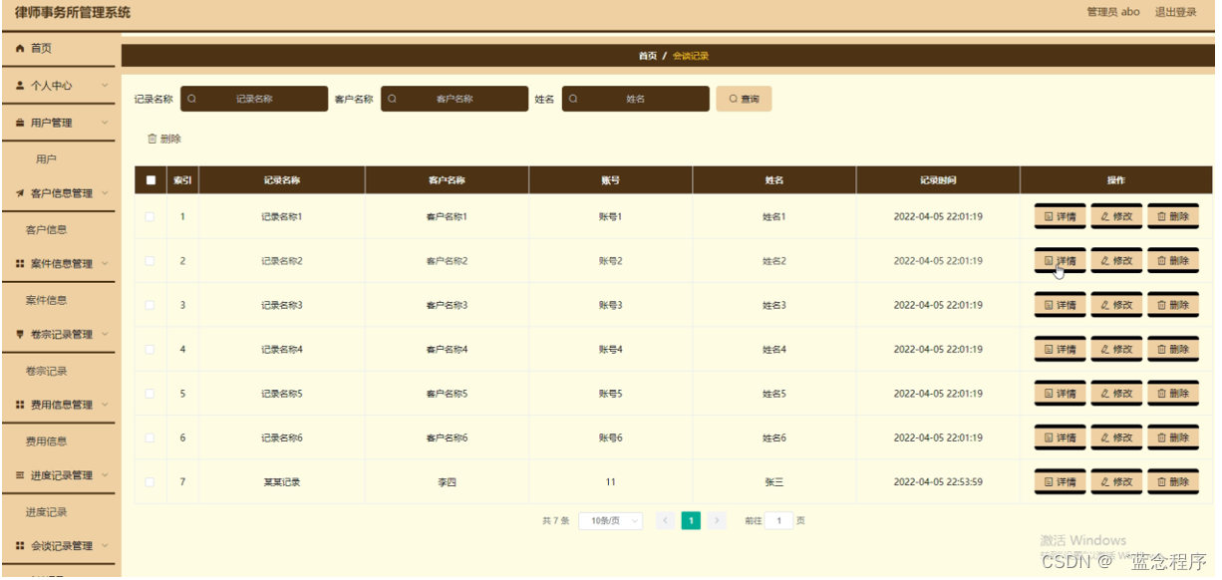Click the icon beside 客户信息管理

coord(20,193)
